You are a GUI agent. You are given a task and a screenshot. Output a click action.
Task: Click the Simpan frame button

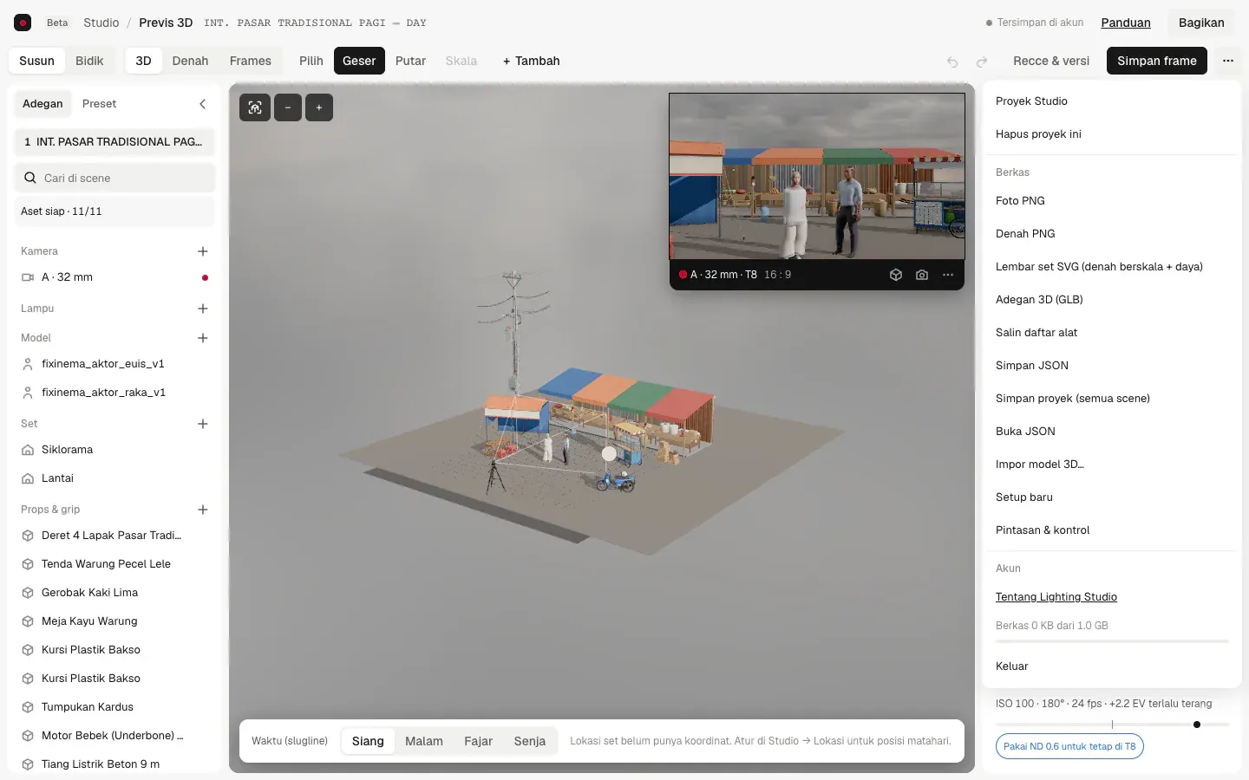1156,61
